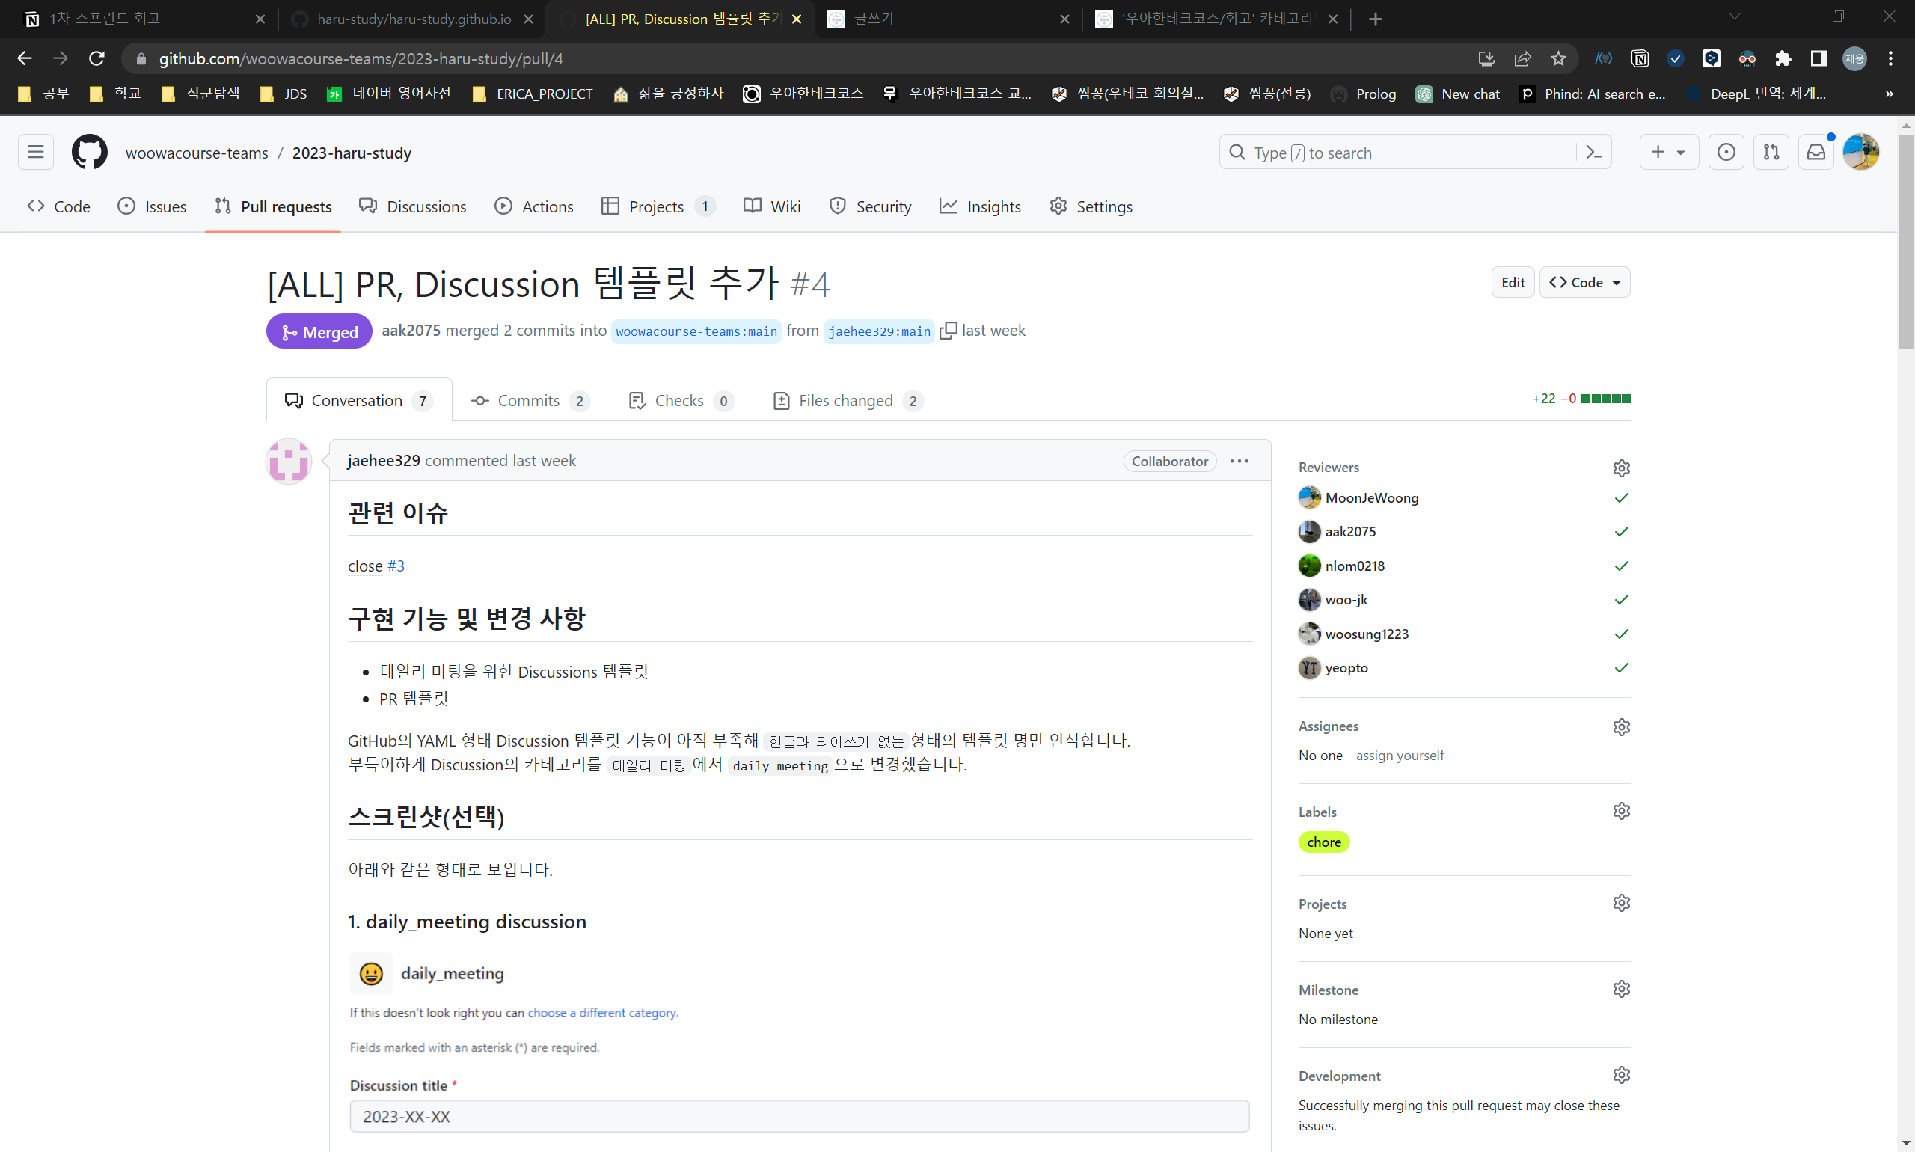Close the 글쓰기 browser tab

pos(1064,19)
